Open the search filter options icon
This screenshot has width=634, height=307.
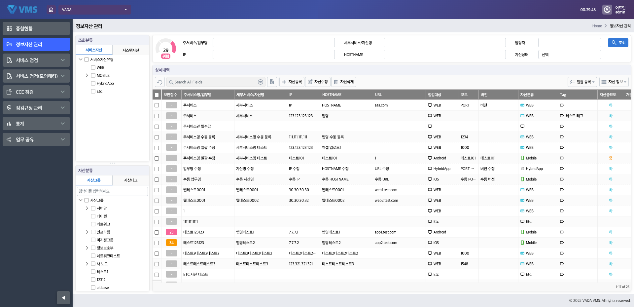(261, 82)
